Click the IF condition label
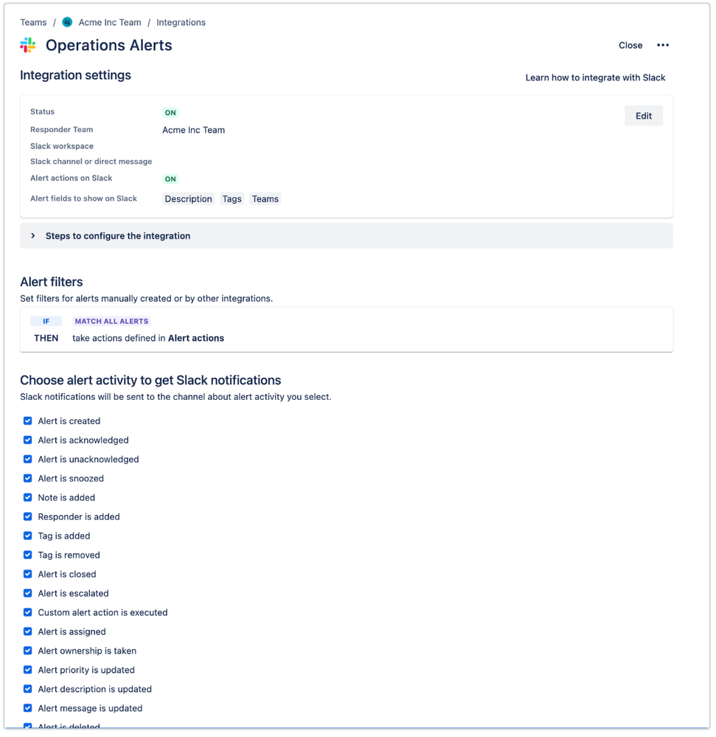This screenshot has width=716, height=737. 46,321
